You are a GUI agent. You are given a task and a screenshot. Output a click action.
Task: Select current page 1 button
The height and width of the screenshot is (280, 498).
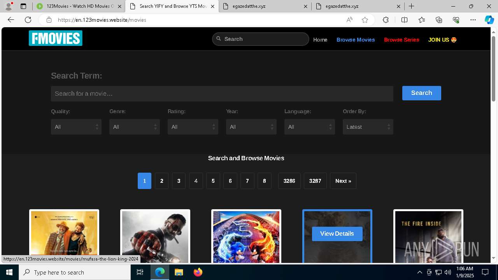point(144,181)
